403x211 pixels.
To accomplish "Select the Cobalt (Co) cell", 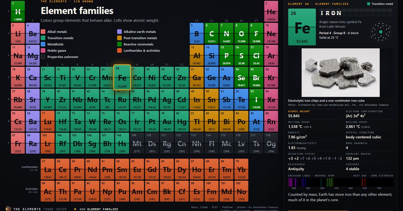I will coord(137,77).
